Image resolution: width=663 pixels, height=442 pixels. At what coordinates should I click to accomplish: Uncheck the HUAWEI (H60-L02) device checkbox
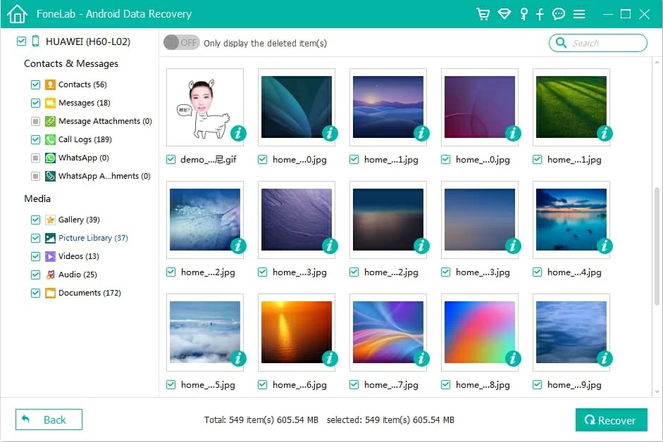click(21, 42)
